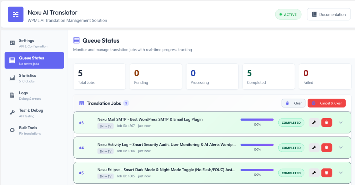Click the Nexu Eclipse job title
The height and width of the screenshot is (185, 355).
pyautogui.click(x=166, y=170)
